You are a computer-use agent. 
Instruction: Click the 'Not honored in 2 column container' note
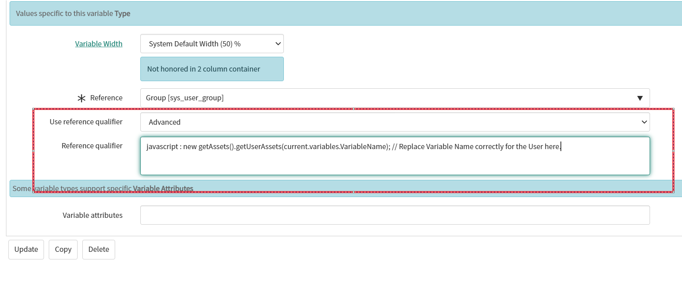(x=212, y=69)
